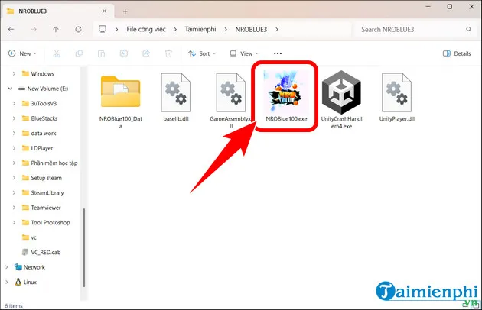Click the Taimienphi breadcrumb path segment
Screen dimensions: 482x310
[200, 29]
